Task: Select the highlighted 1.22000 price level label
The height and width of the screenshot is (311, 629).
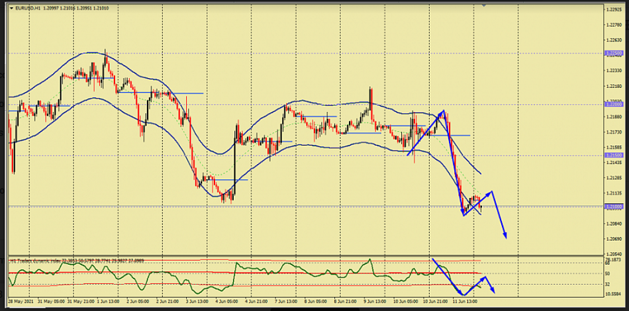Action: (x=614, y=105)
